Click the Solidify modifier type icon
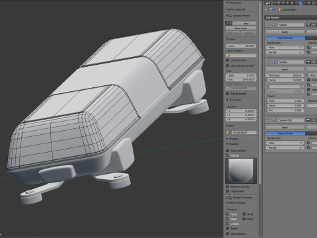Viewport: 317px width, 238px height. [x=274, y=62]
